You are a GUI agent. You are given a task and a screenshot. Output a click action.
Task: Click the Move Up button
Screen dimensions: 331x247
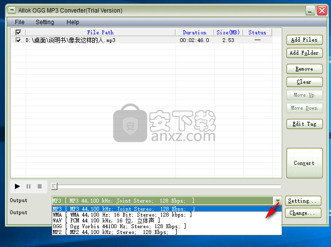coord(304,95)
